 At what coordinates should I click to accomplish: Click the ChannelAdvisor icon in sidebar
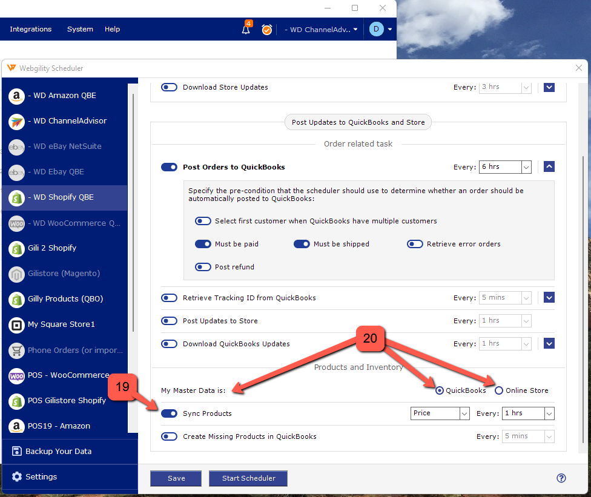[16, 121]
